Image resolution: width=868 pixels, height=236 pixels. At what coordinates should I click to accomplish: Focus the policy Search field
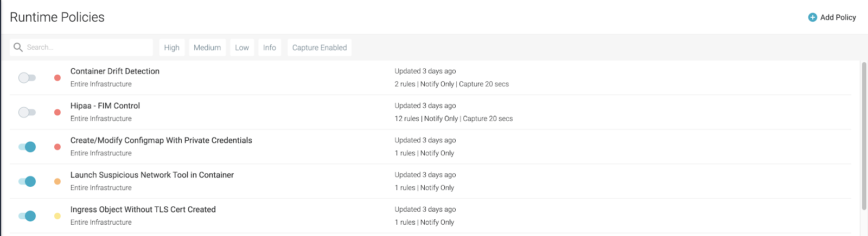click(x=81, y=48)
